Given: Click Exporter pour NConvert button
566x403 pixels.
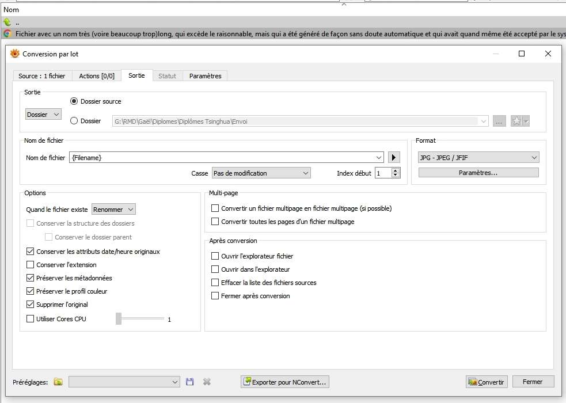Looking at the screenshot, I should point(285,382).
